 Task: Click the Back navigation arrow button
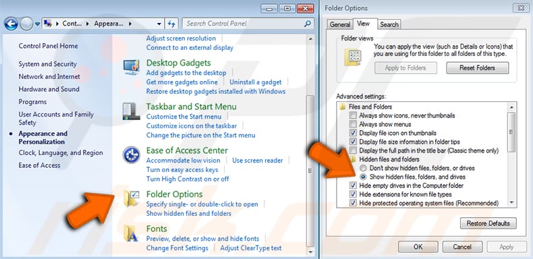pyautogui.click(x=11, y=24)
